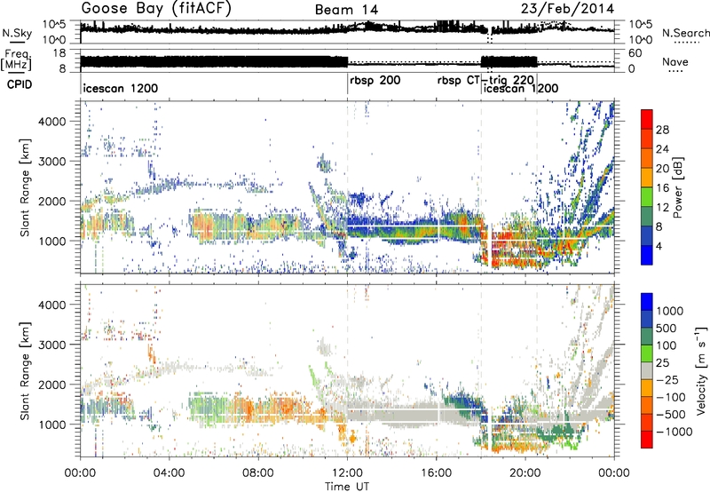Click the '28' tick on Power colorbar
Screen dimensions: 710x492
click(662, 130)
